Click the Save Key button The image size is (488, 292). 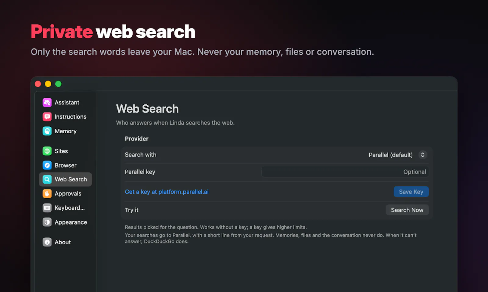[x=411, y=192]
